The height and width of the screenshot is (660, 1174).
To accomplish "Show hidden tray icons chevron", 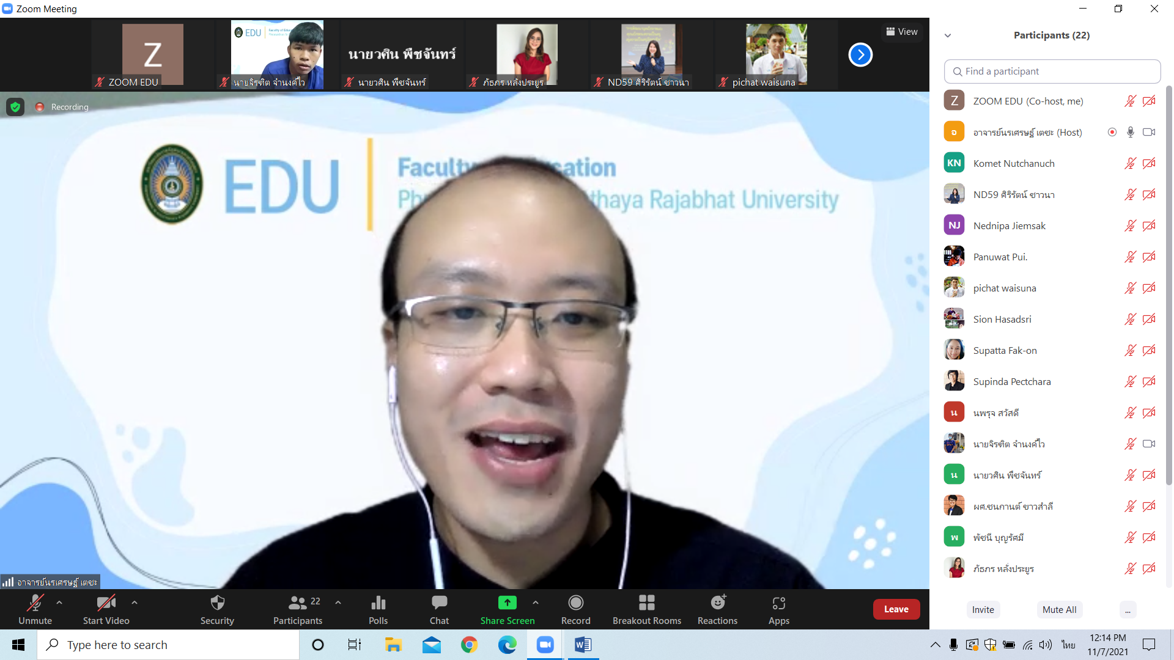I will pyautogui.click(x=936, y=645).
